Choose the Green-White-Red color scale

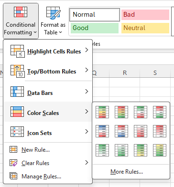click(x=141, y=112)
